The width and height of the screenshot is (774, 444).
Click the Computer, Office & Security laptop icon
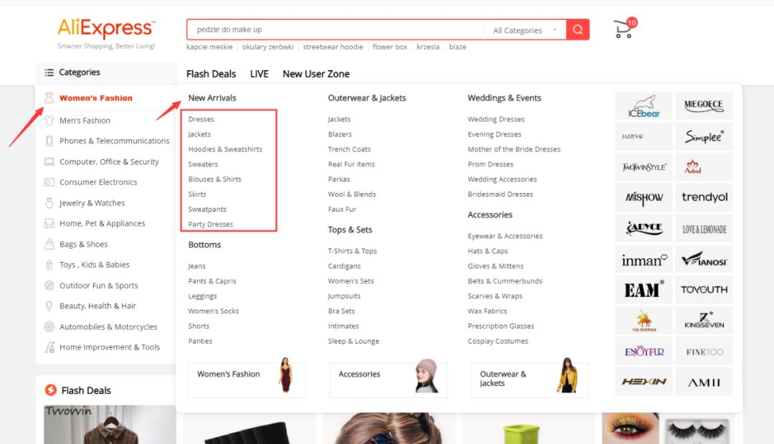pyautogui.click(x=49, y=161)
